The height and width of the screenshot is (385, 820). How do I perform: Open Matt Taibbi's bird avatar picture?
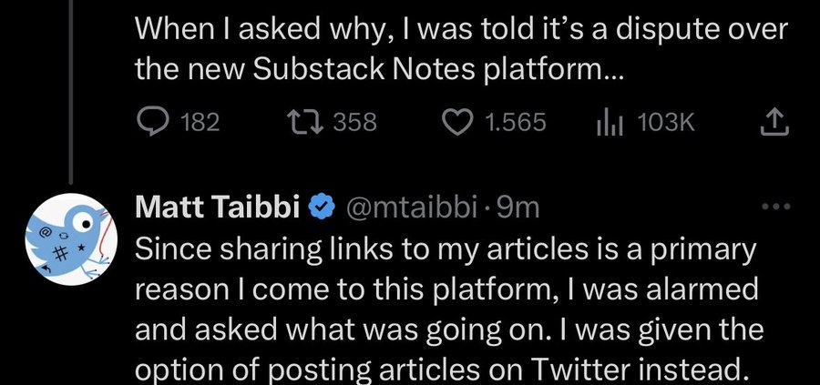tap(70, 238)
